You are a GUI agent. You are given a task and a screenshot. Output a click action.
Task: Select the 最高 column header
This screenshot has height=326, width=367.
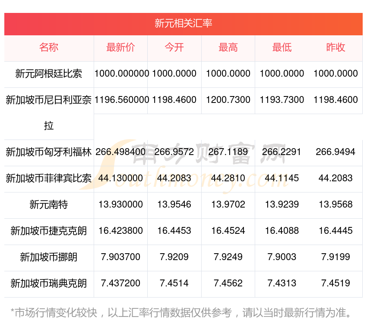pyautogui.click(x=228, y=47)
